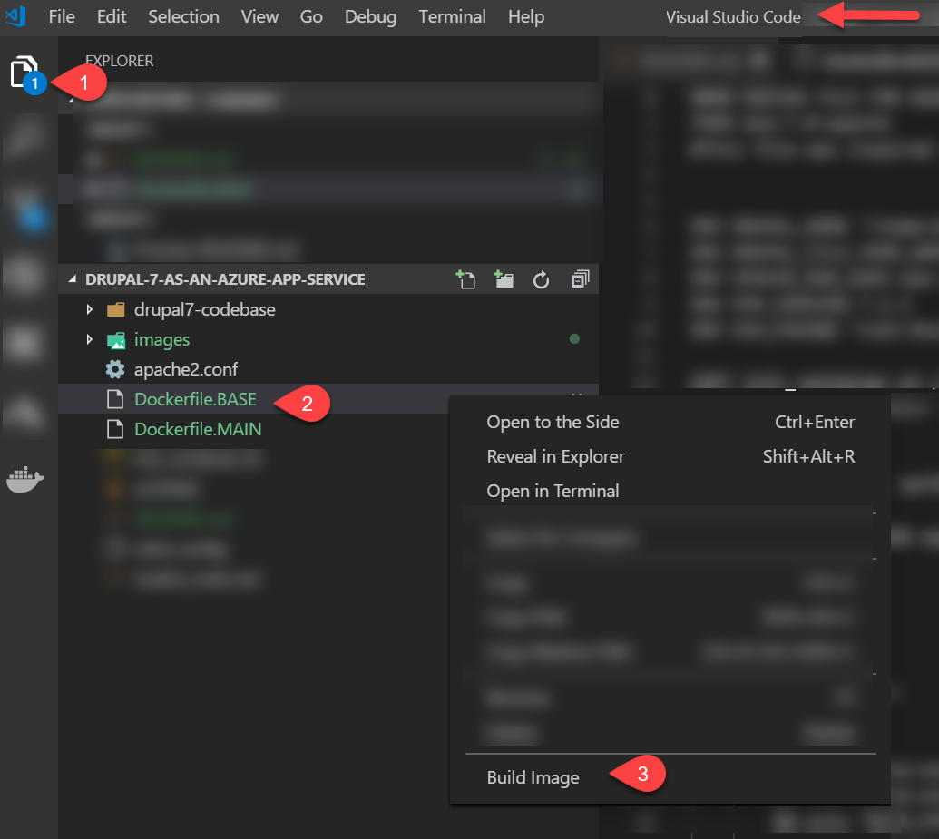Open the View menu
The height and width of the screenshot is (839, 939).
pyautogui.click(x=259, y=16)
